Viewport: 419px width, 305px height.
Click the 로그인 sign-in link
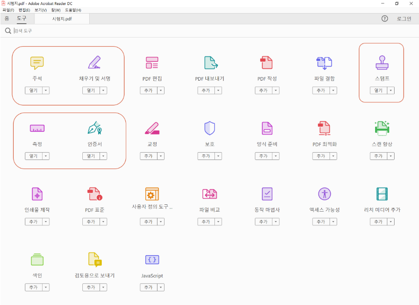pos(404,19)
